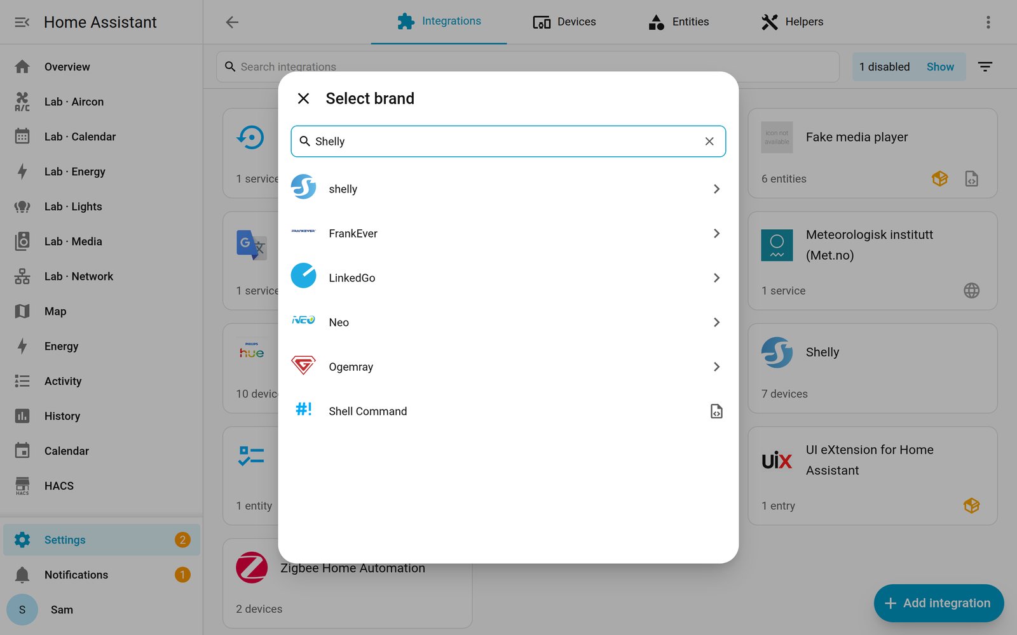Collapse the sidebar menu icon

pos(22,22)
